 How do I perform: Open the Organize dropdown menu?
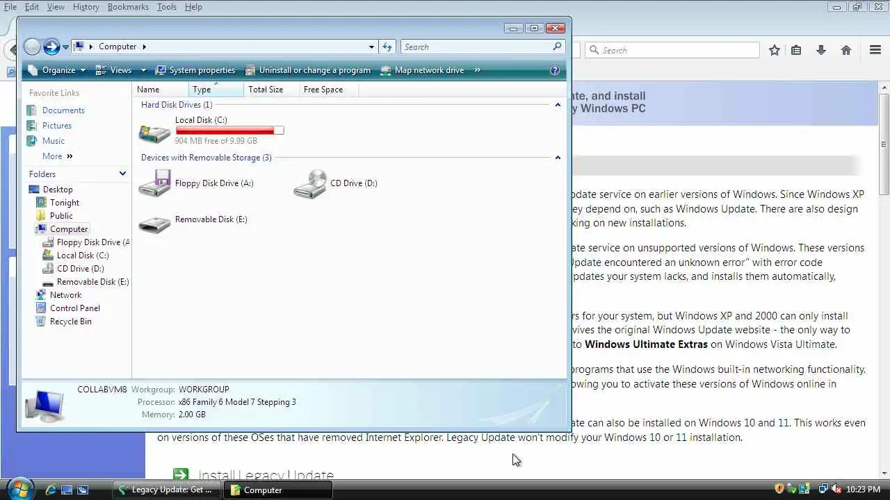[x=56, y=70]
